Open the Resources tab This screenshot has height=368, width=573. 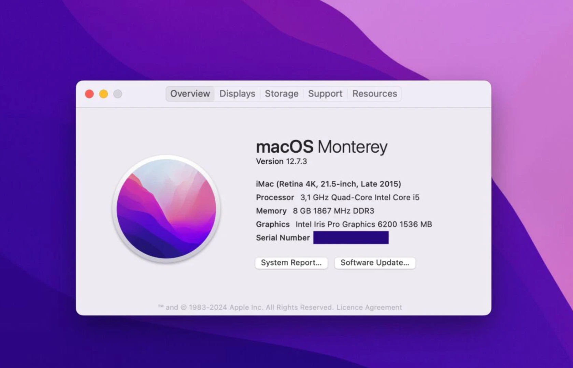(x=375, y=94)
